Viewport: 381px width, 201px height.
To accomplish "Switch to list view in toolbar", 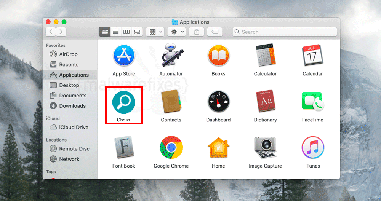I will point(116,32).
